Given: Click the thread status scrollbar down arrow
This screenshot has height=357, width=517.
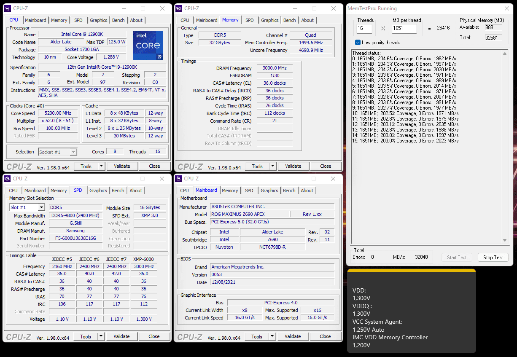Looking at the screenshot, I should (x=505, y=240).
